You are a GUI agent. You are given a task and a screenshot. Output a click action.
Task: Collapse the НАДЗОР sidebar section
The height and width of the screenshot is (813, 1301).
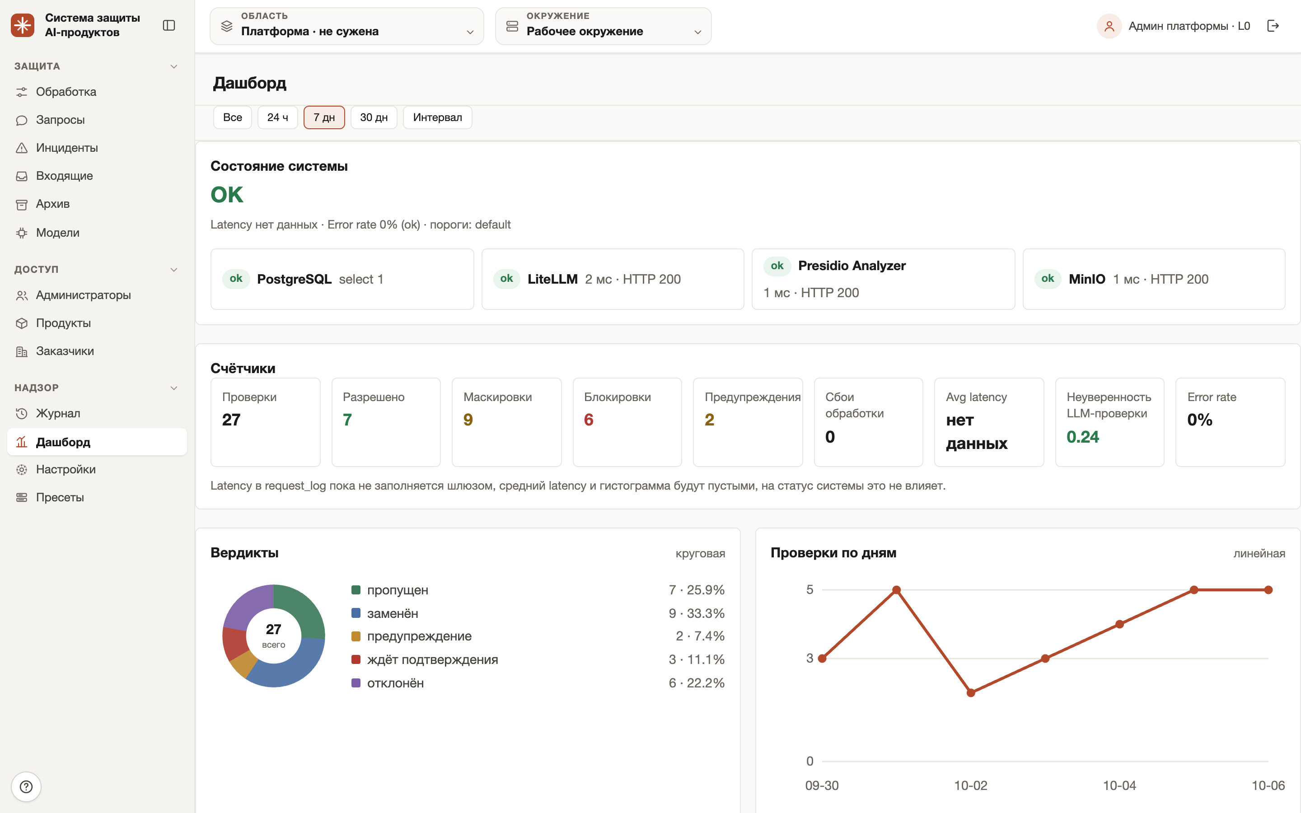coord(173,388)
